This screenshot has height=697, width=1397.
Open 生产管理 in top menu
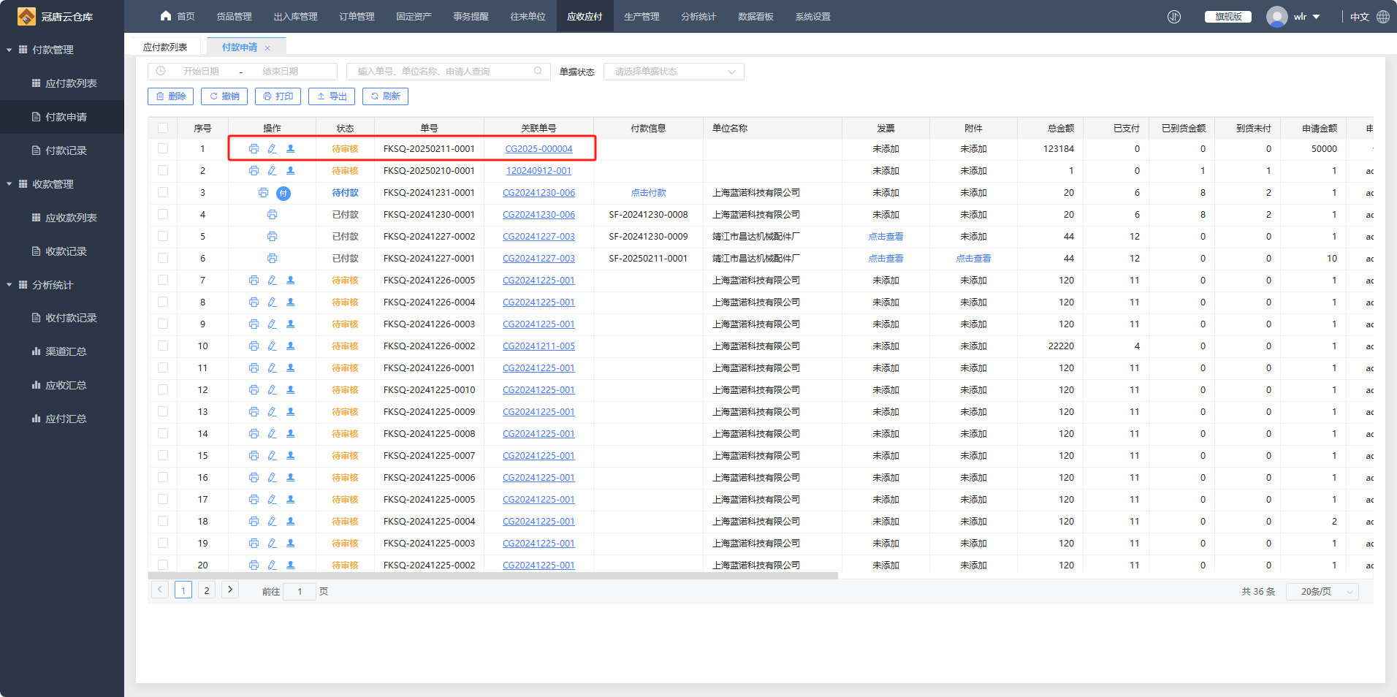click(642, 16)
